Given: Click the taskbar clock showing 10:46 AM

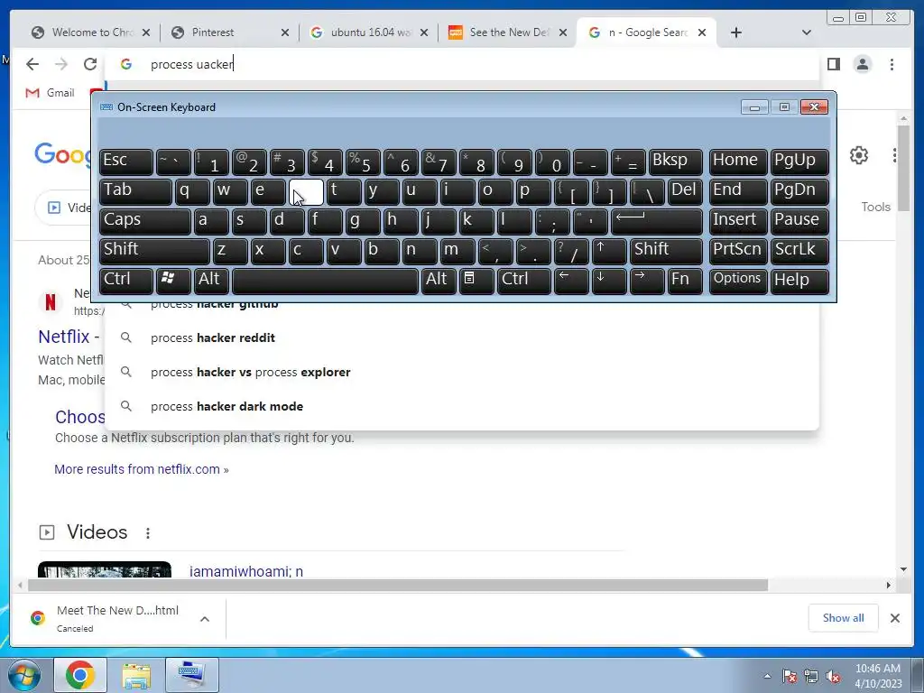Looking at the screenshot, I should pyautogui.click(x=878, y=676).
